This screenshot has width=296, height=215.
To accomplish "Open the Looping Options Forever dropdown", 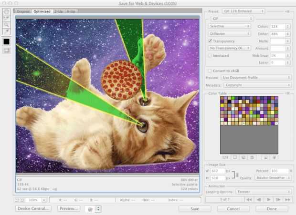I will (x=263, y=192).
